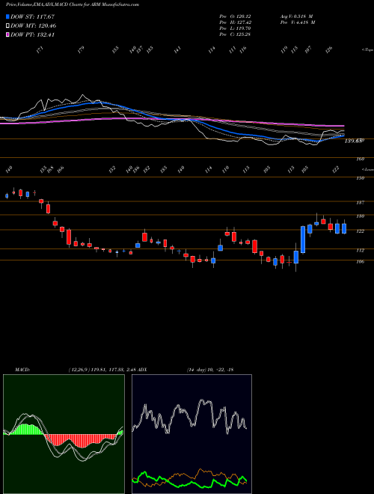Click the ADX (14 day) values text
The width and height of the screenshot is (374, 494).
[209, 370]
